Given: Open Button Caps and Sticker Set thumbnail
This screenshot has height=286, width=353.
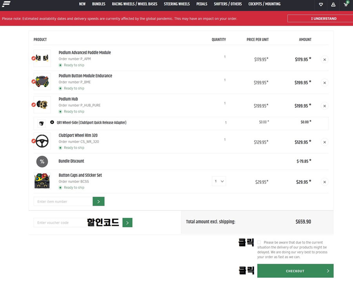Looking at the screenshot, I should coord(42,181).
